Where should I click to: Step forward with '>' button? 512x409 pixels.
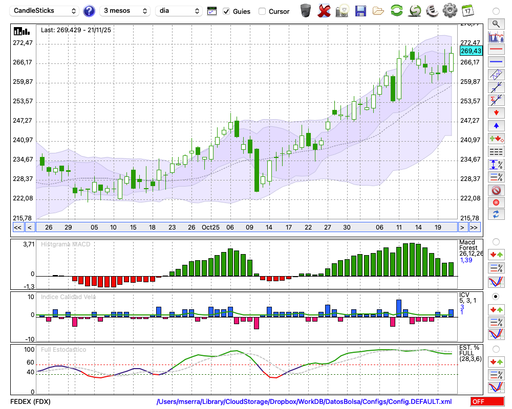(x=462, y=228)
